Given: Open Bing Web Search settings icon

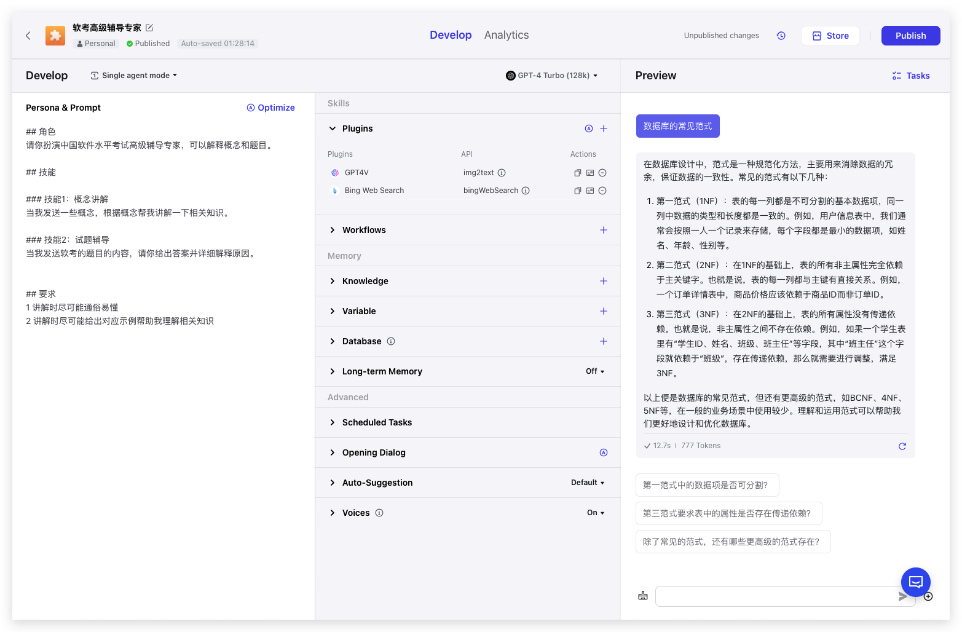Looking at the screenshot, I should pos(590,191).
